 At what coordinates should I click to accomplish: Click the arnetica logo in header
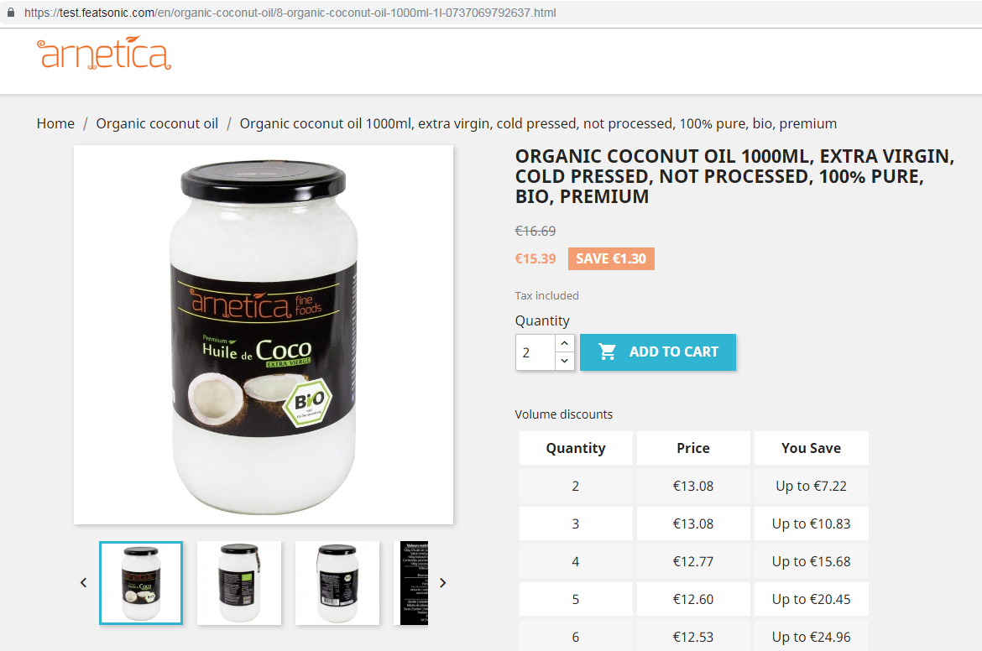click(104, 53)
